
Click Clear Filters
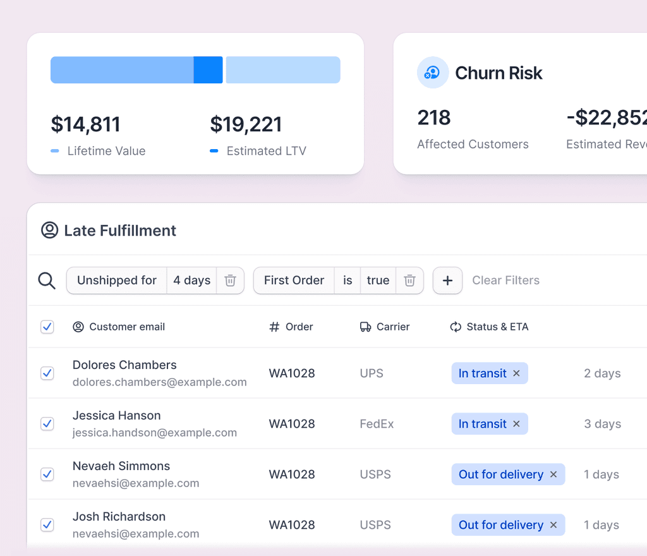(505, 281)
